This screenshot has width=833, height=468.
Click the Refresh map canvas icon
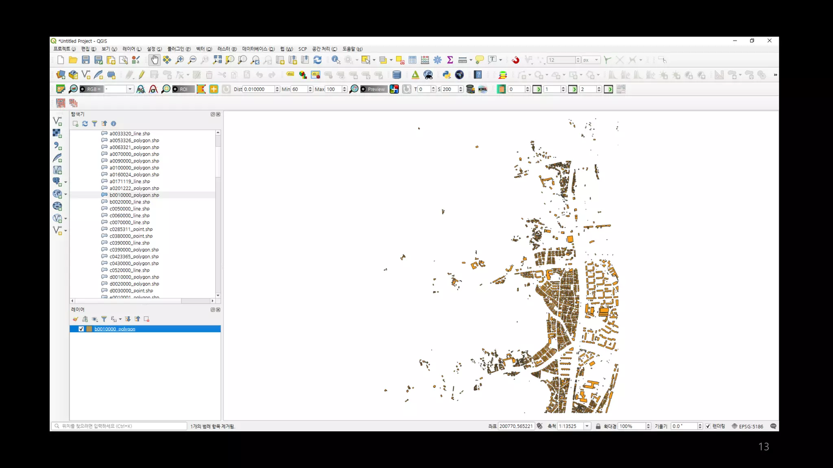[x=318, y=60]
